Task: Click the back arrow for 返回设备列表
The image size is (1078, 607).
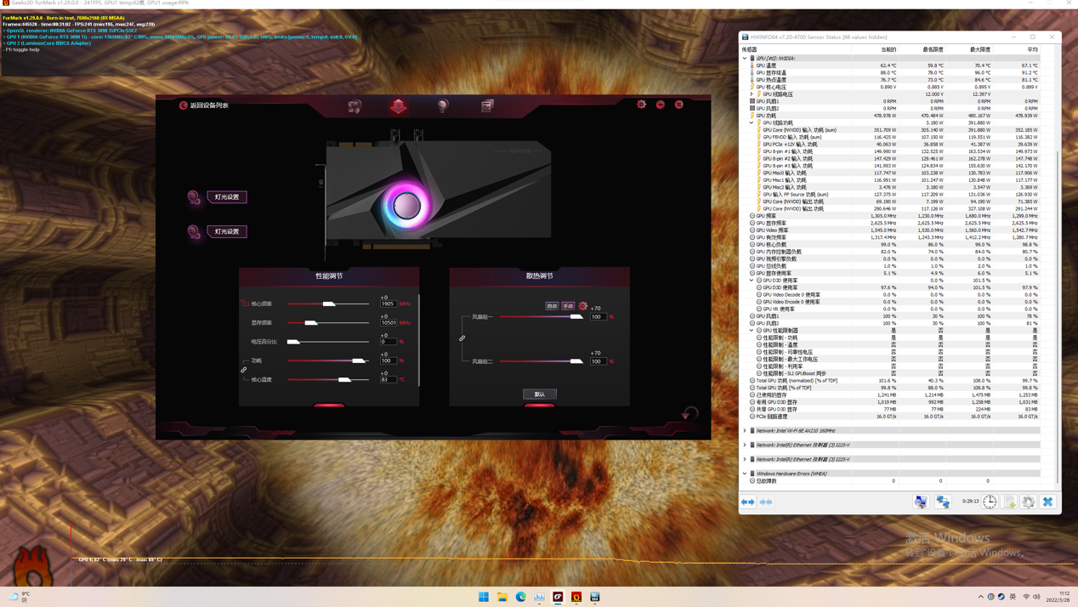Action: [x=183, y=105]
